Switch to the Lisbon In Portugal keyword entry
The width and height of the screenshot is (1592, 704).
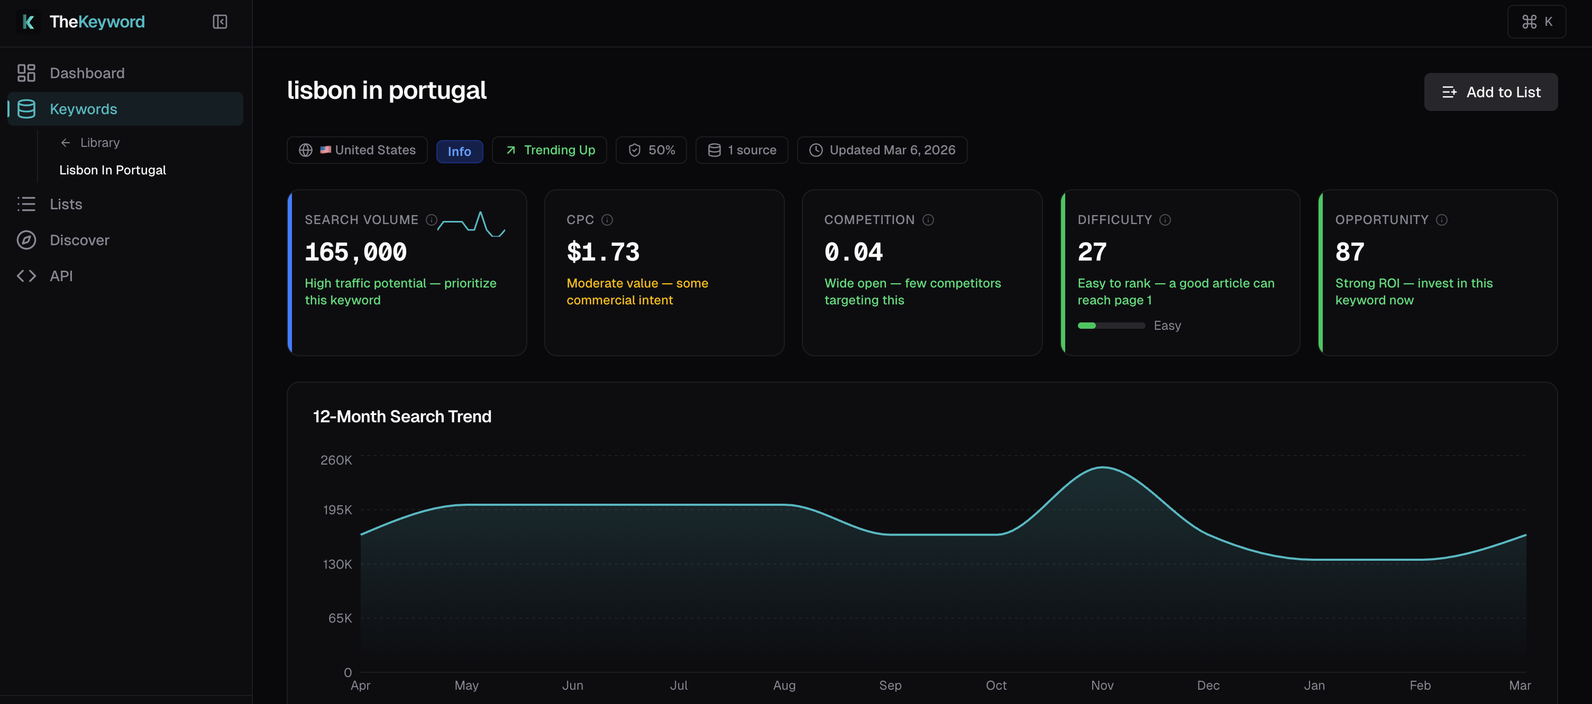[113, 170]
